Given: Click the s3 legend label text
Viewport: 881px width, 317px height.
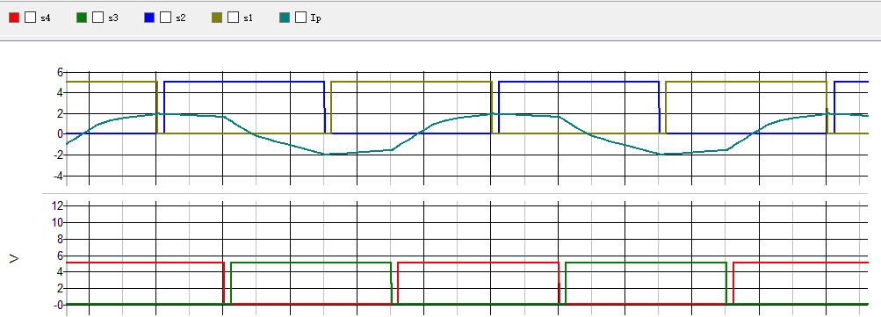Looking at the screenshot, I should click(x=113, y=18).
